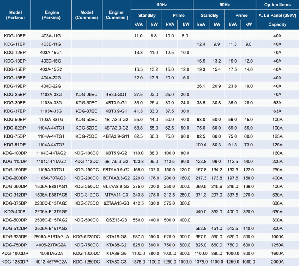
Task: Click Cummins model KDG-50EC
Action: coord(87,120)
